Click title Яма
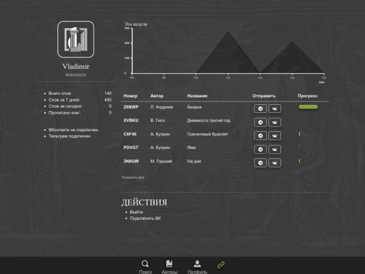Image resolution: width=365 pixels, height=274 pixels. tap(191, 147)
